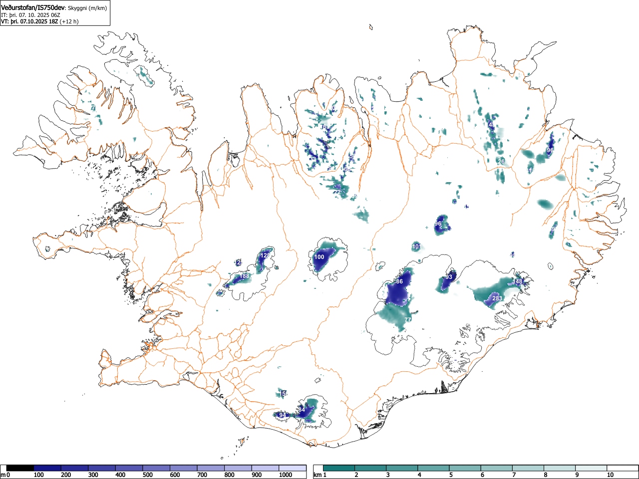Click the 148 value label on the map
Screen dimensions: 639x479
pyautogui.click(x=518, y=281)
